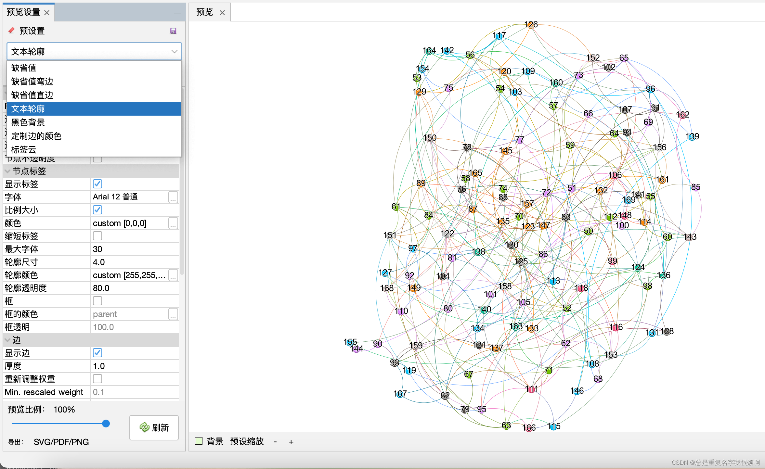
Task: Choose 标签云 preset option
Action: [x=24, y=150]
